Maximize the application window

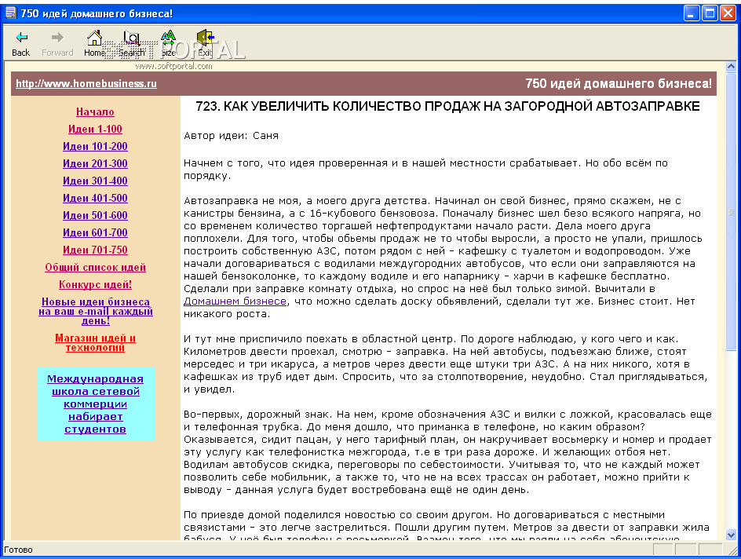[x=710, y=13]
